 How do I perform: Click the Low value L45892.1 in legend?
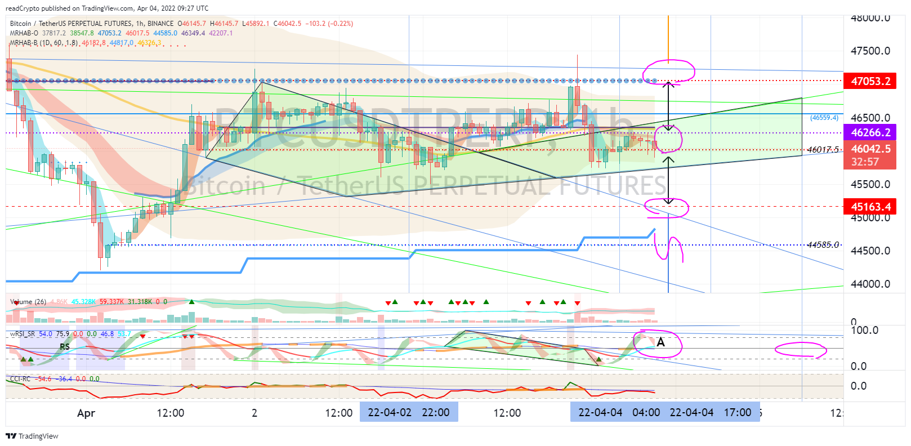256,24
